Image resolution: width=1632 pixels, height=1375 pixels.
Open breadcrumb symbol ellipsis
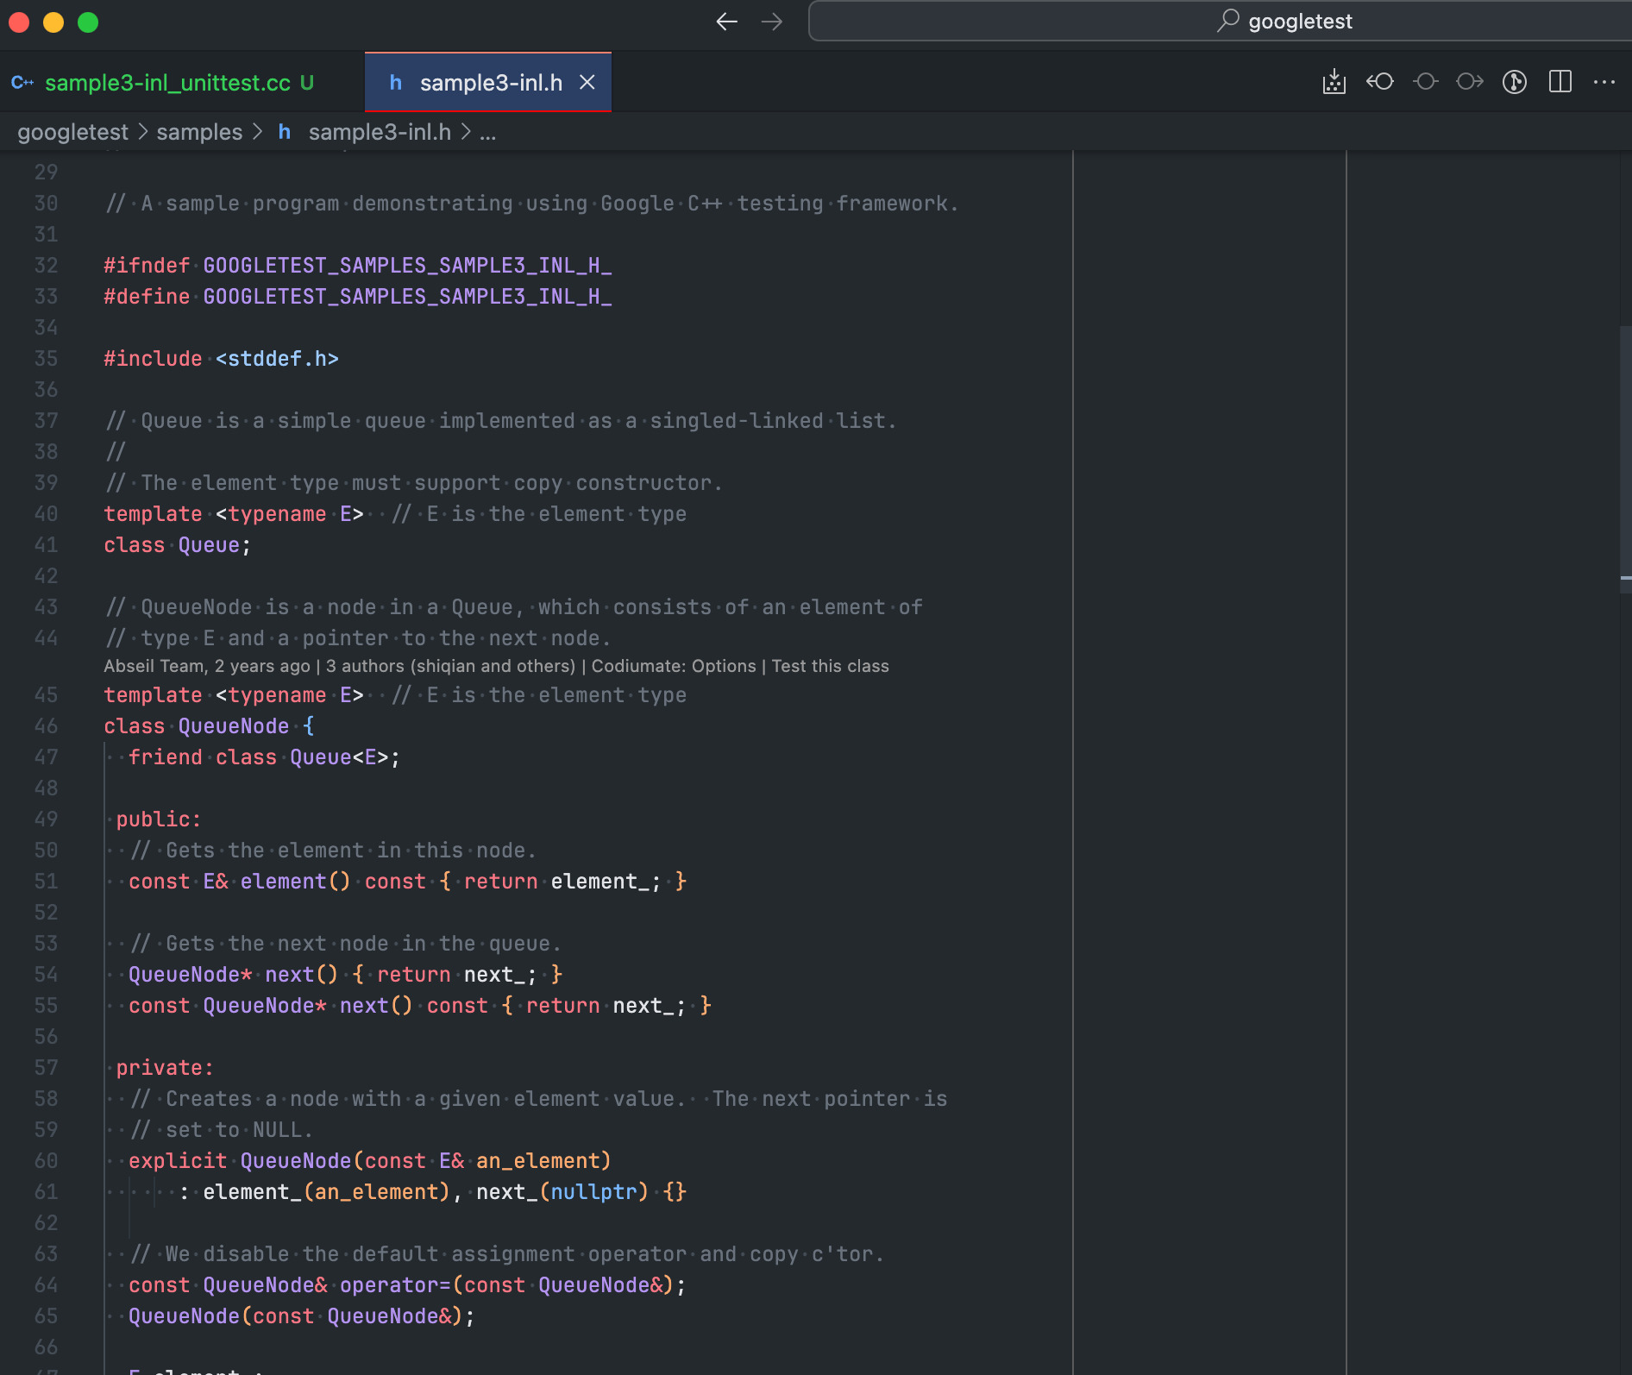click(487, 132)
